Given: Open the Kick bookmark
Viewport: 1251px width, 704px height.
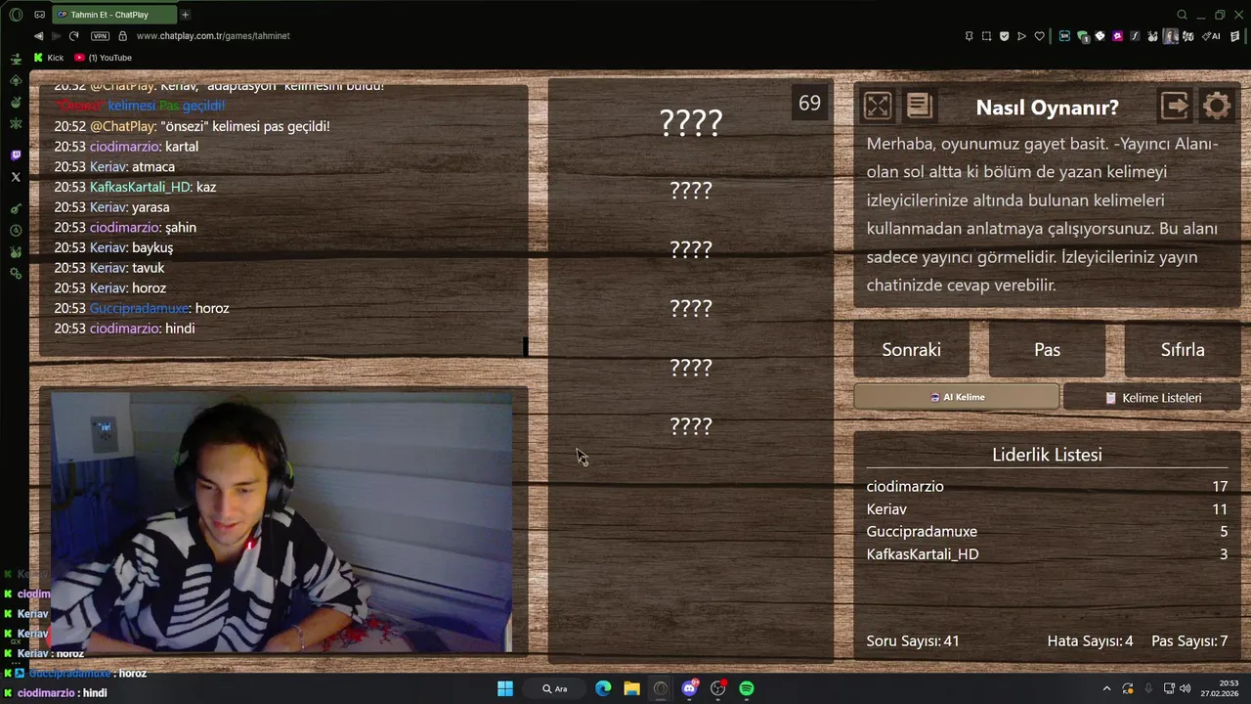Looking at the screenshot, I should pyautogui.click(x=49, y=58).
